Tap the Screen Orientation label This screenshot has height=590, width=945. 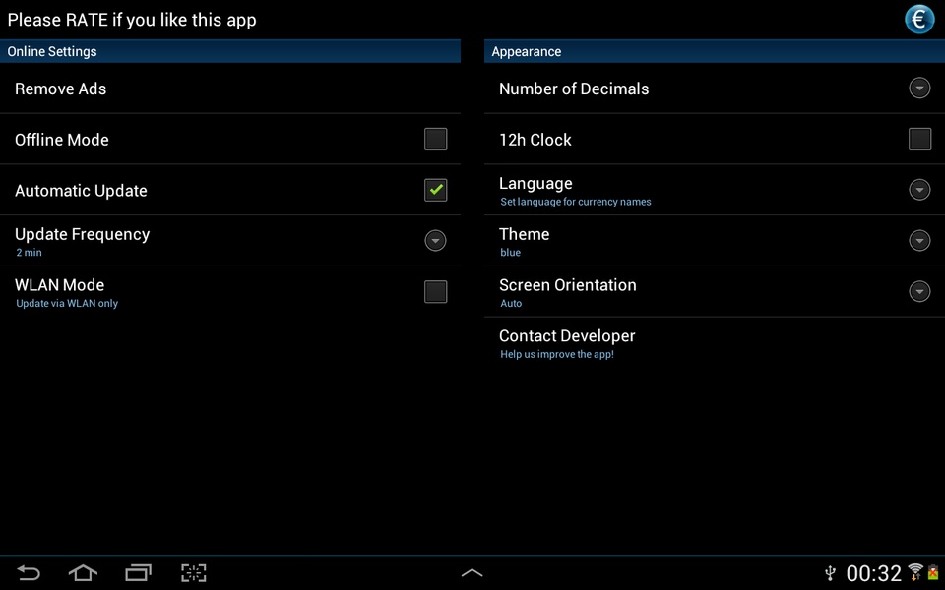[568, 285]
